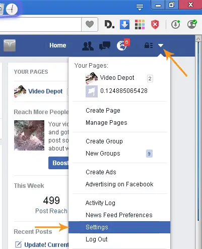Open New Groups menu entry
This screenshot has height=249, width=202.
tap(103, 154)
